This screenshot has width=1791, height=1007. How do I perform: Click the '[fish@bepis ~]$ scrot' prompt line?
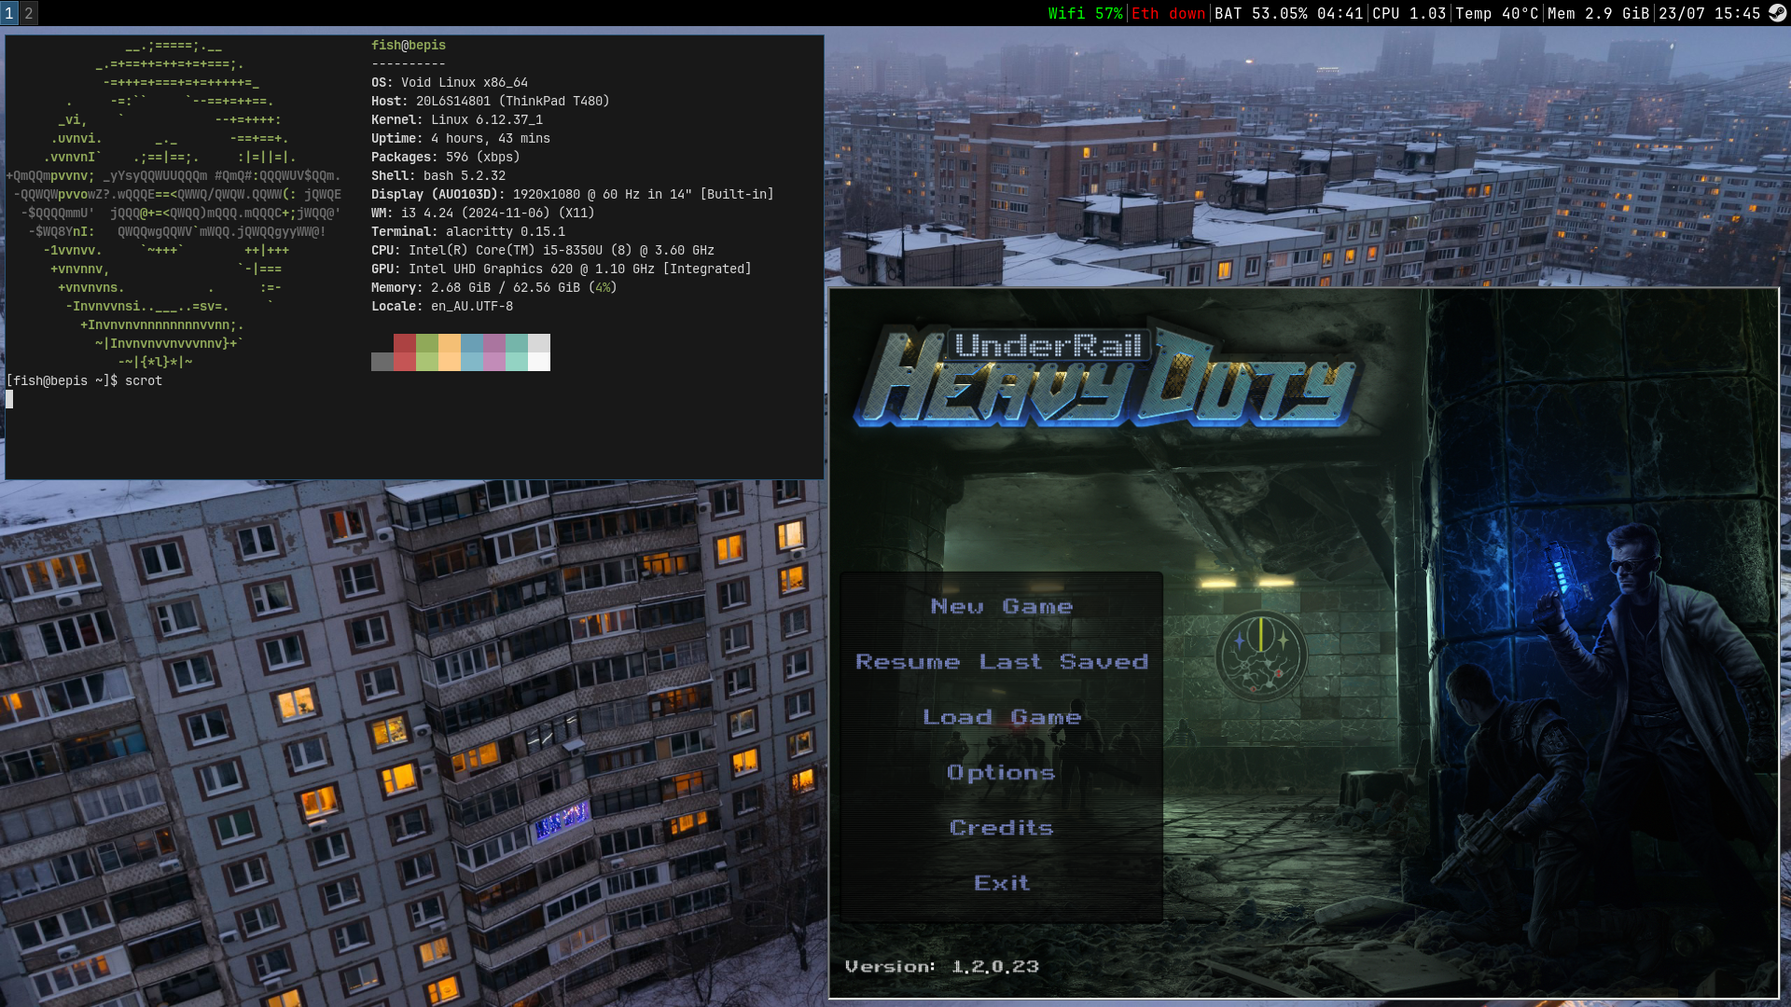84,380
